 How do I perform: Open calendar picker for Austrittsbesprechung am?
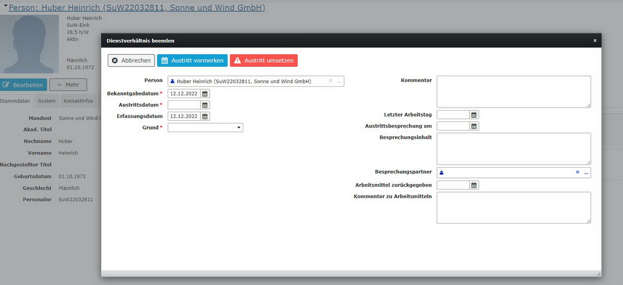pyautogui.click(x=474, y=126)
